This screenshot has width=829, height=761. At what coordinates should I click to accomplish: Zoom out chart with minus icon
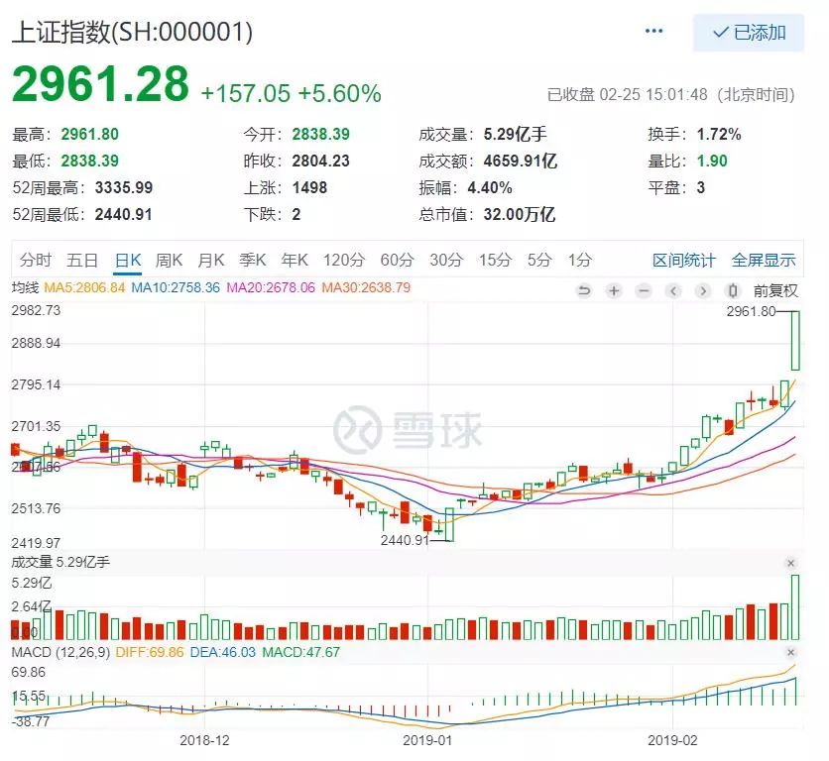click(x=644, y=290)
